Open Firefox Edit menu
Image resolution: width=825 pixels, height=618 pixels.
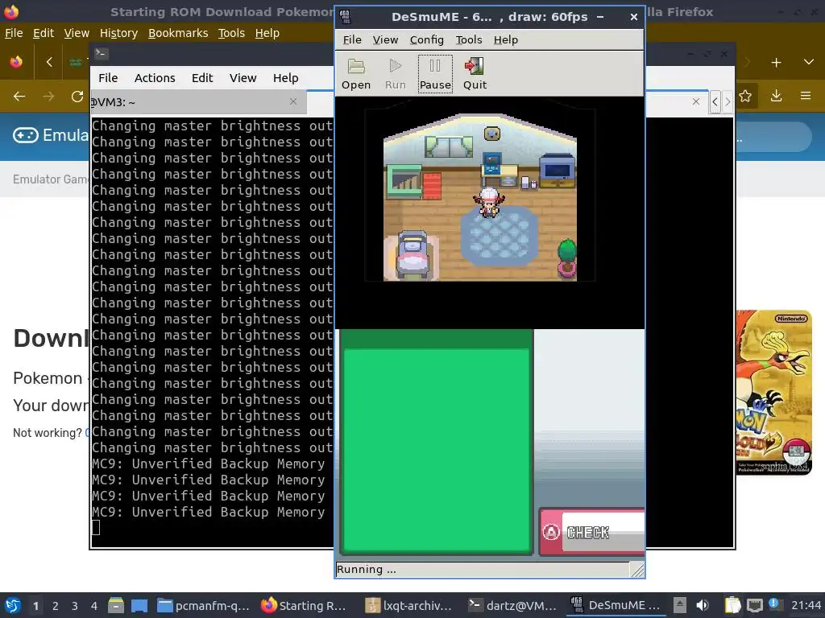tap(44, 33)
